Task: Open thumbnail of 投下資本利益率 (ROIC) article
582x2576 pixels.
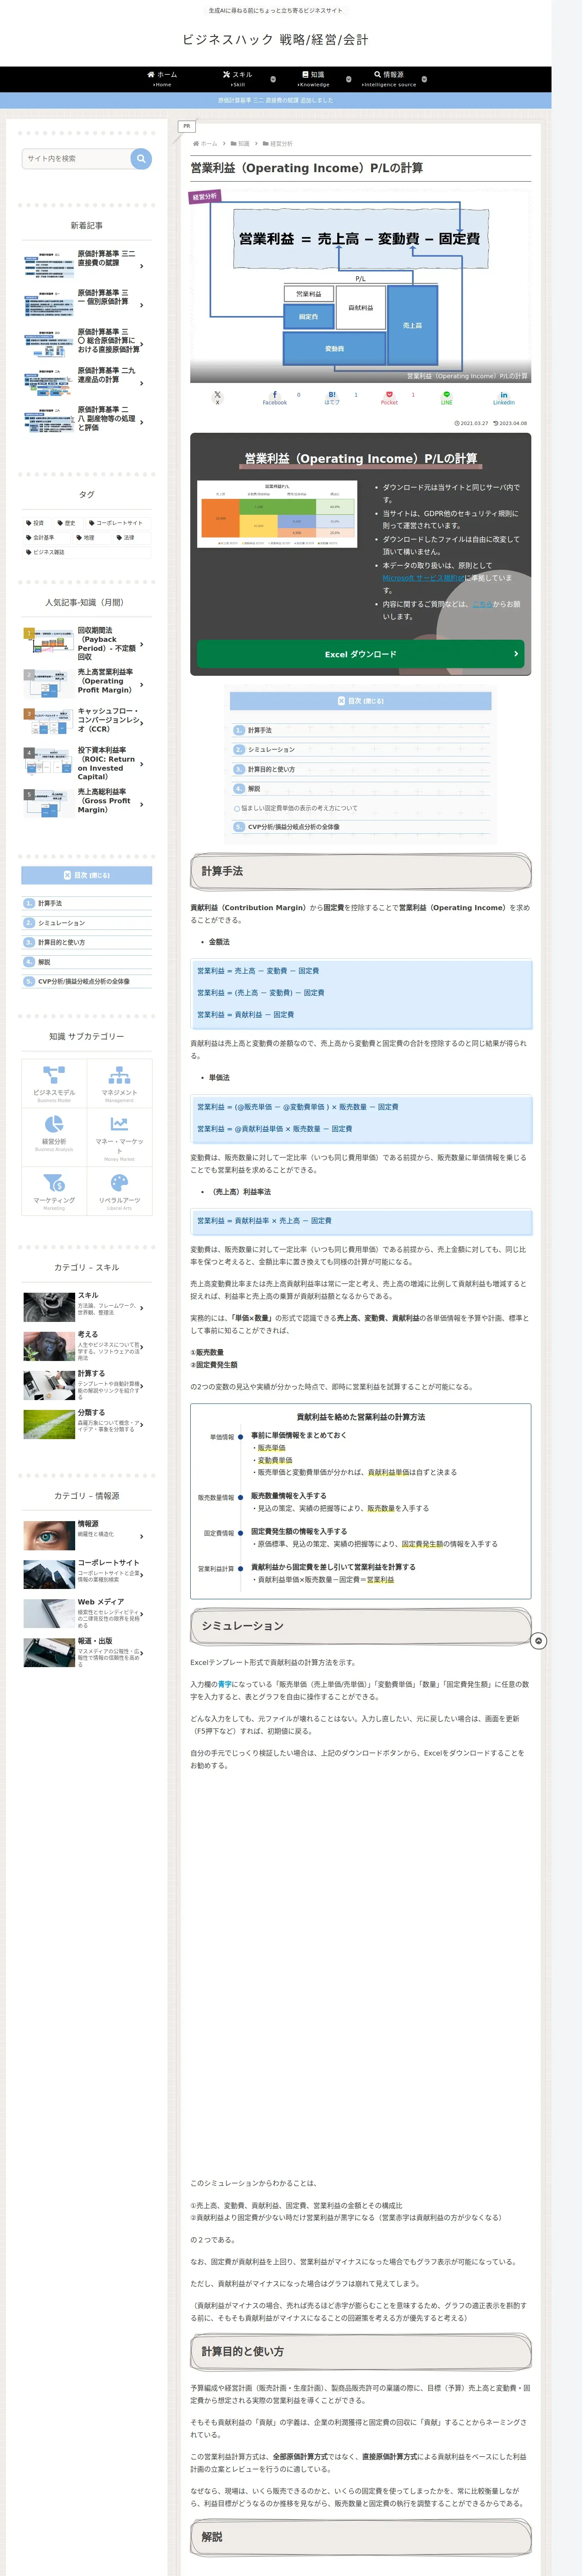Action: 48,762
